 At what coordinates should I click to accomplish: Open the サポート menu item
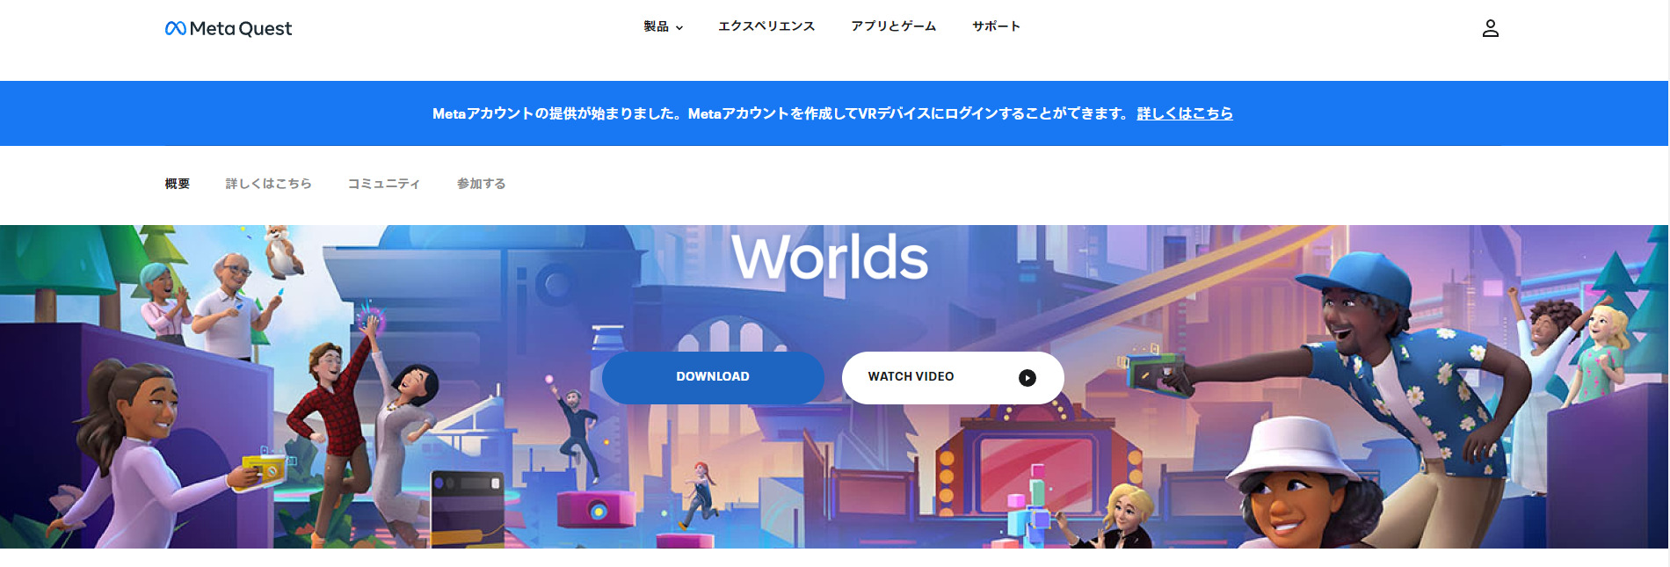pyautogui.click(x=996, y=26)
